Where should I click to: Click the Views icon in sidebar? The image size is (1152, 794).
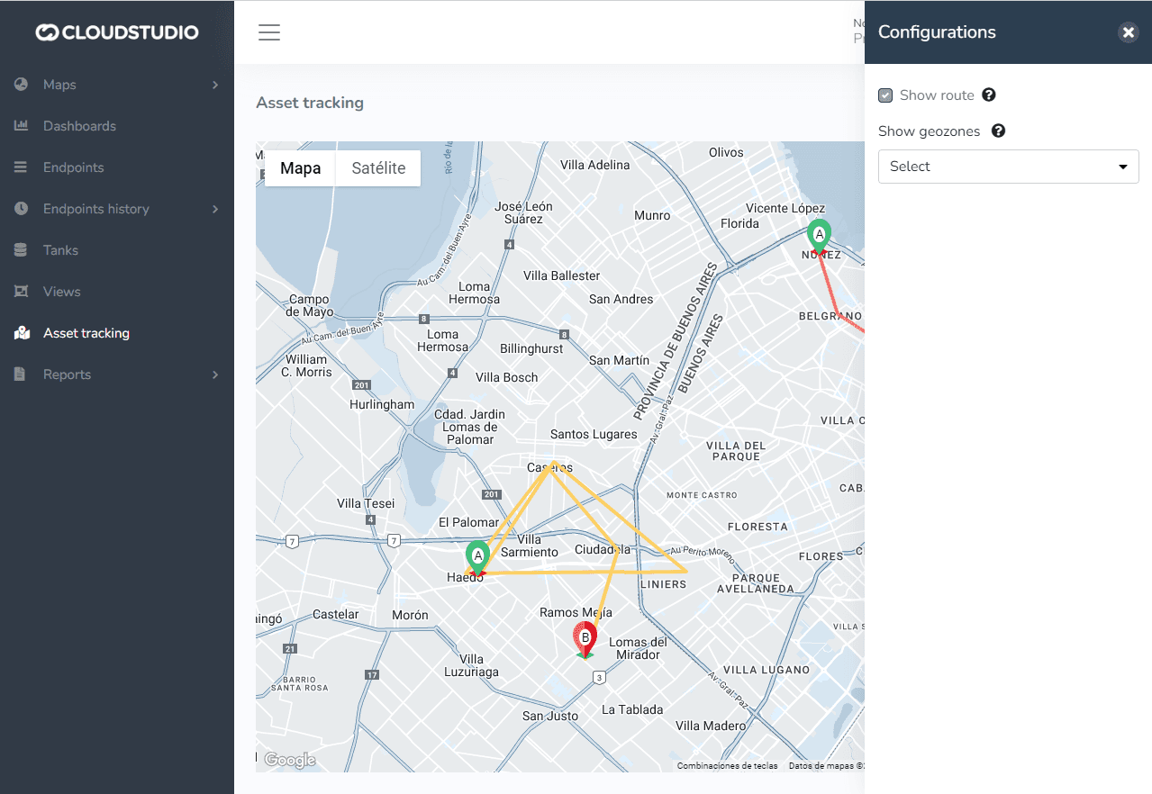point(22,292)
